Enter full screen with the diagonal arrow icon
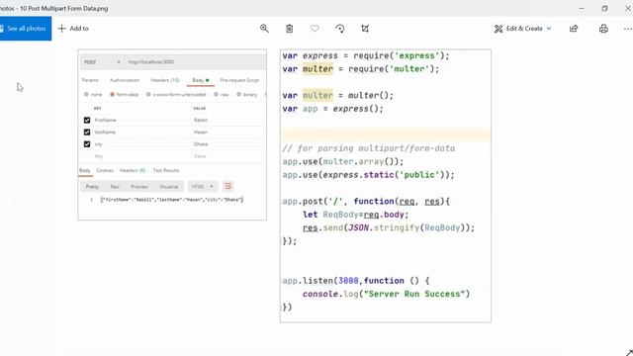This screenshot has width=633, height=356. point(629,352)
